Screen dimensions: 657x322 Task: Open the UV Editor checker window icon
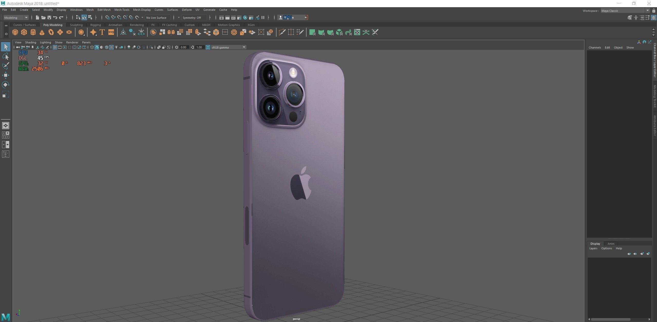[357, 32]
